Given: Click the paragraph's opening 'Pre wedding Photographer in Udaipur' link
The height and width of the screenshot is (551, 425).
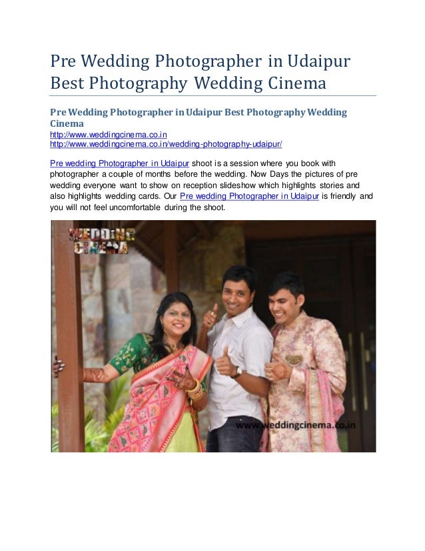Looking at the screenshot, I should [119, 163].
